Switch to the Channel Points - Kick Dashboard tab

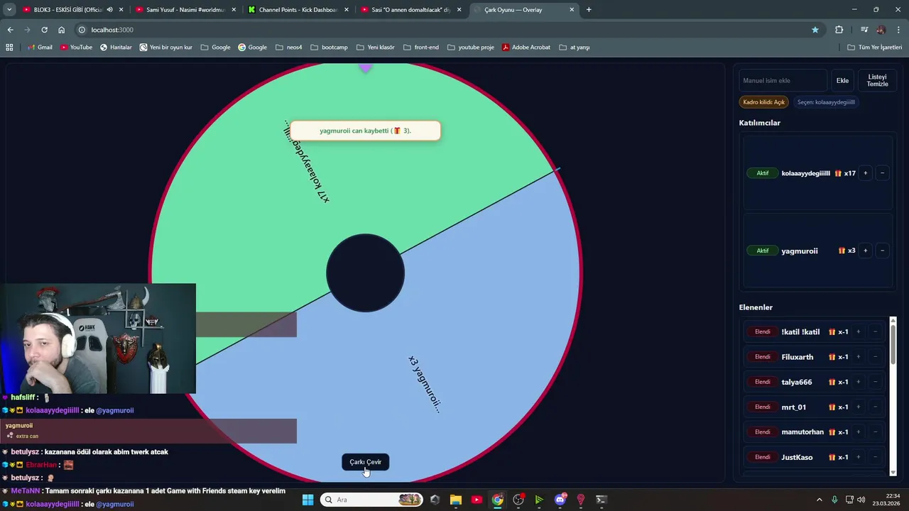pos(297,10)
